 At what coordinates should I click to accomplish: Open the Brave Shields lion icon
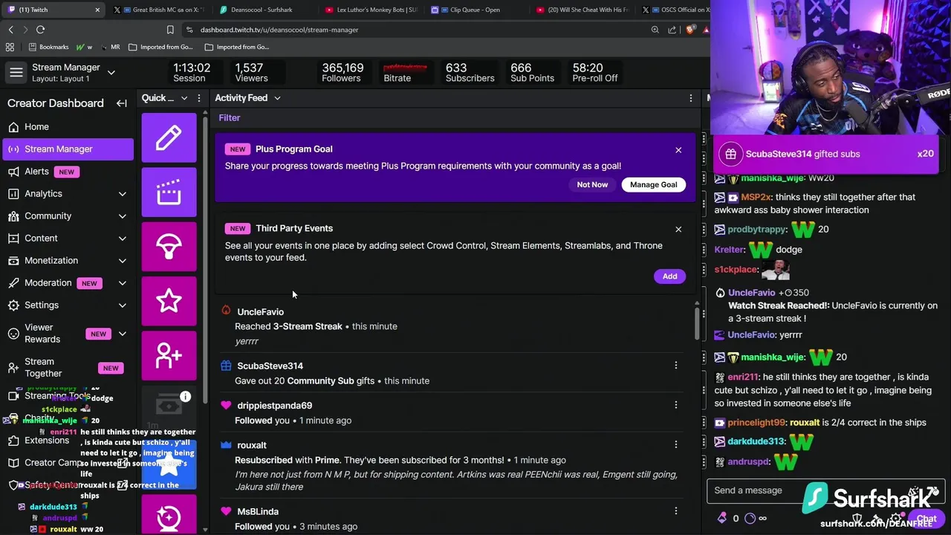click(690, 30)
